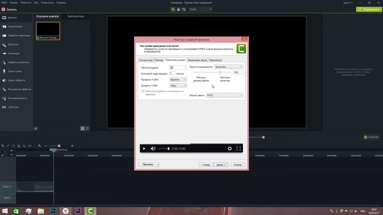Switch to the Audio settings (Параметры звука) tab

[x=197, y=60]
